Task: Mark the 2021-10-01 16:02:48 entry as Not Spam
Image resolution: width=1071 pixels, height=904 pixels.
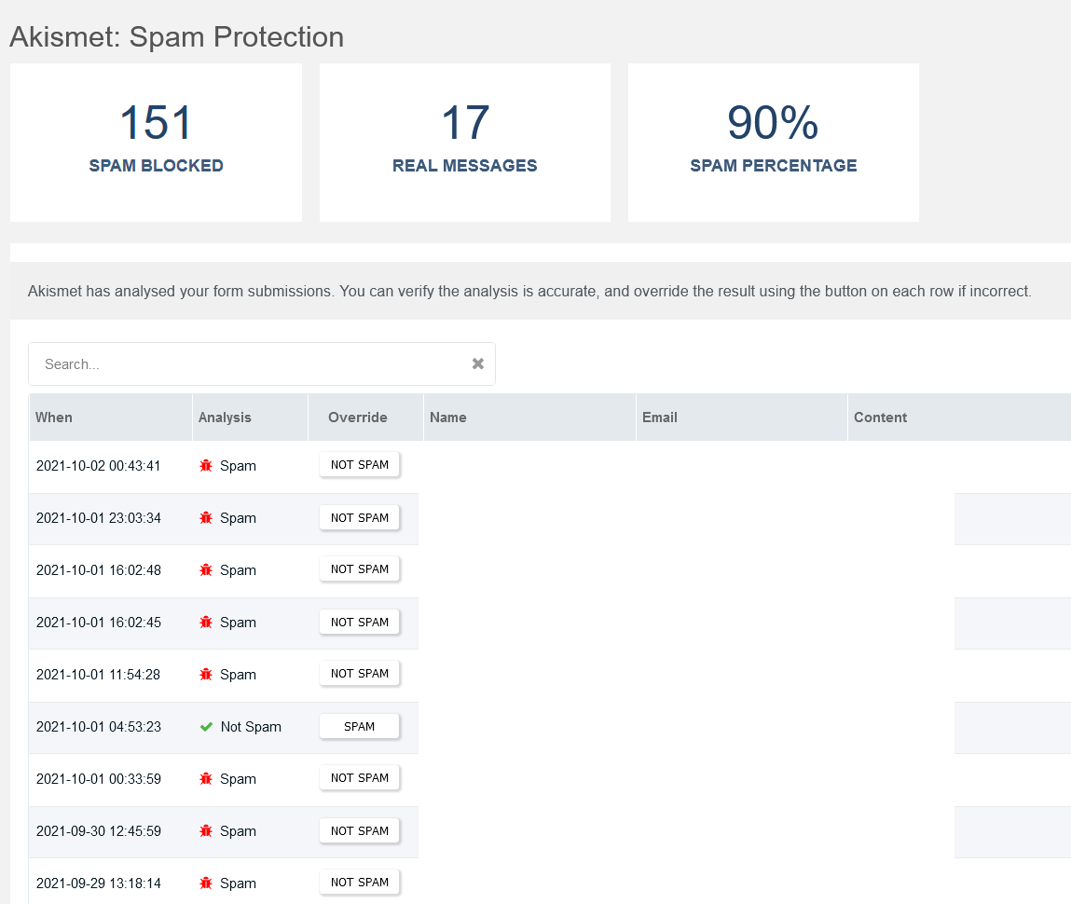Action: [359, 569]
